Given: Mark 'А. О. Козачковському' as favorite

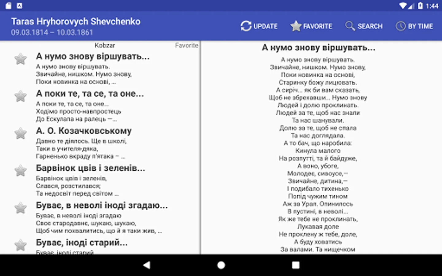Looking at the screenshot, I should 21,133.
